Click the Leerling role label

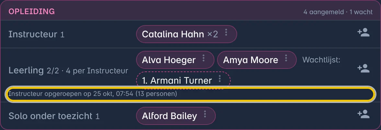click(26, 70)
